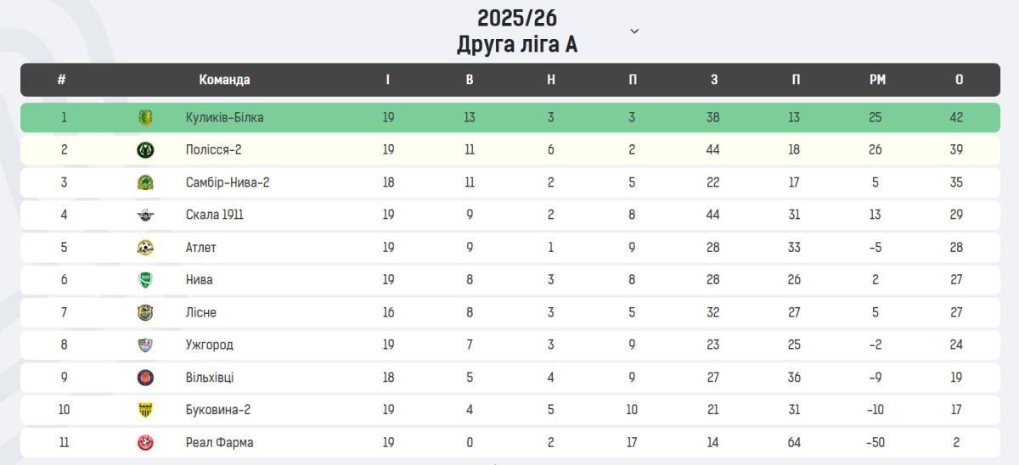Click the Атлет team logo
1019x465 pixels.
point(145,248)
